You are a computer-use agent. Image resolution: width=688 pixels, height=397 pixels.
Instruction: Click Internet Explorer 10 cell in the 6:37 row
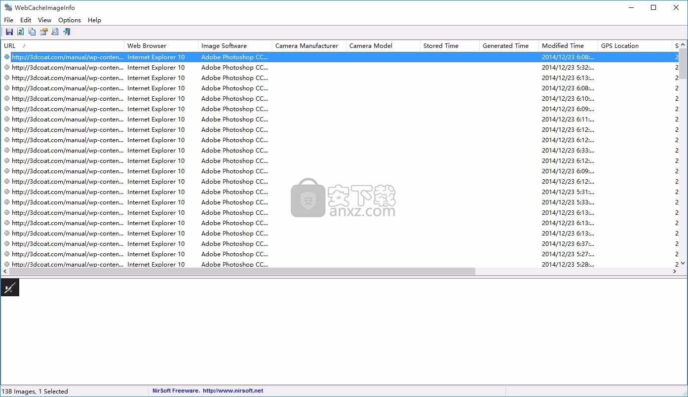[156, 244]
